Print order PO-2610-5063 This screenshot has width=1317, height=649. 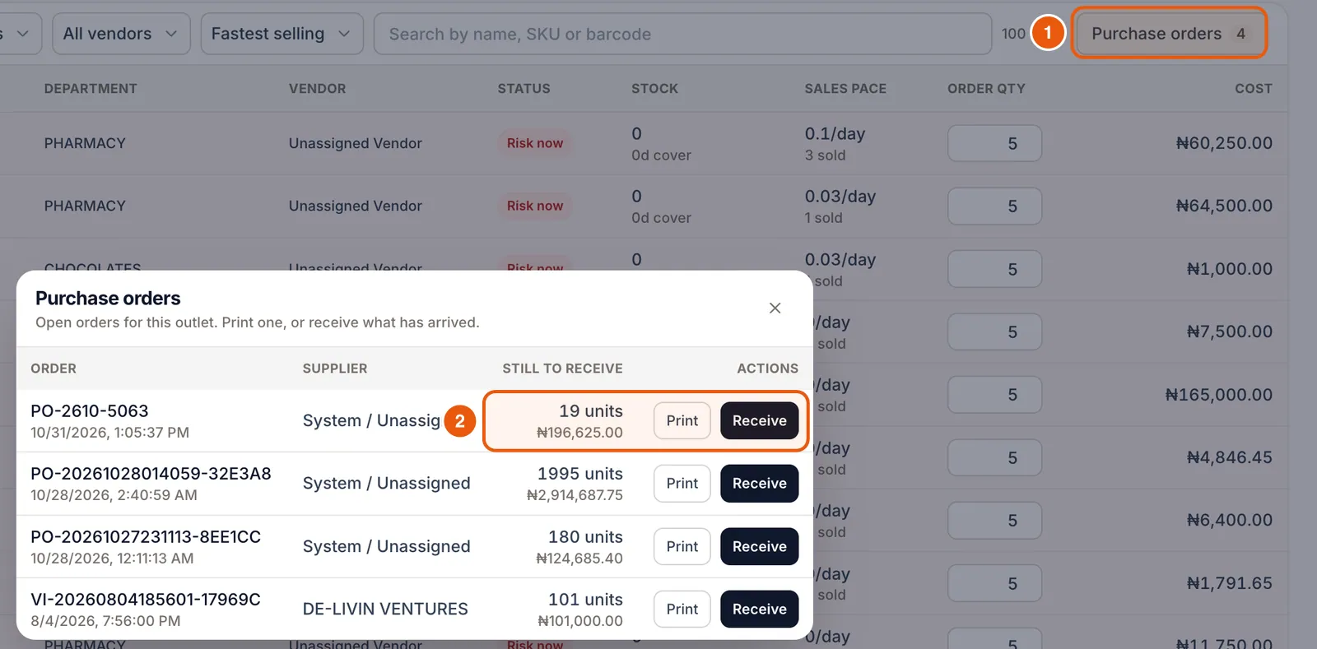[x=682, y=420]
